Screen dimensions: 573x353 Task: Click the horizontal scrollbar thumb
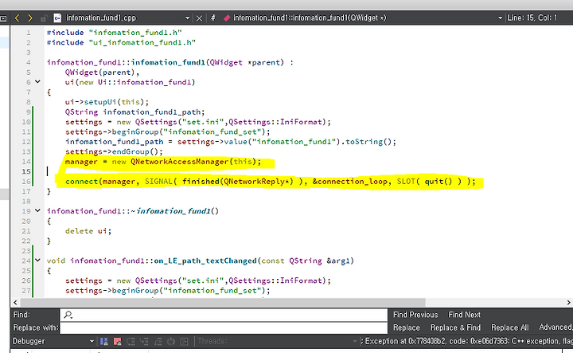(x=223, y=302)
